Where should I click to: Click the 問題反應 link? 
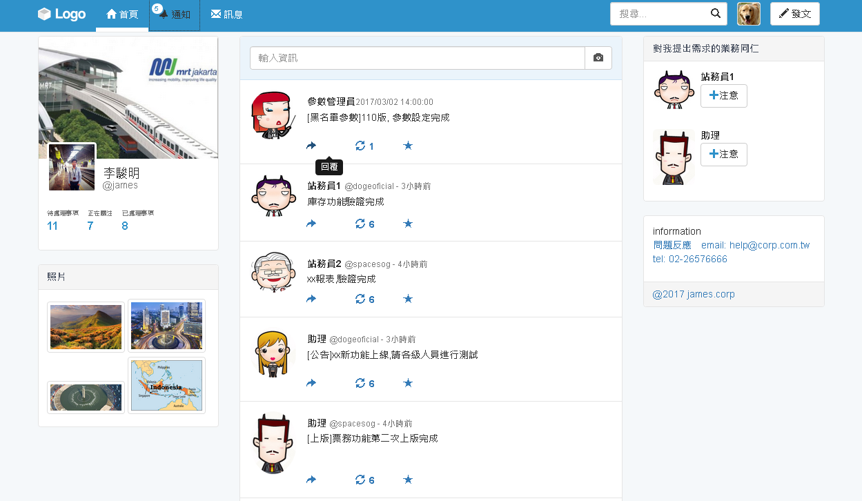[x=672, y=245]
